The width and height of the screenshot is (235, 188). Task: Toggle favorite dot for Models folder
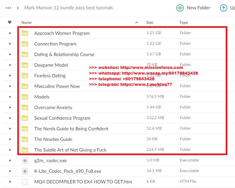click(x=10, y=97)
